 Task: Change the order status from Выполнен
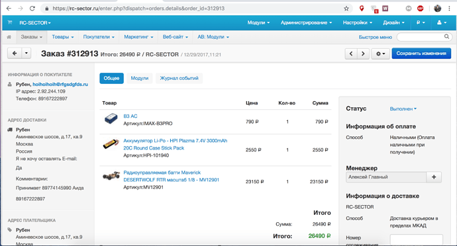(403, 109)
